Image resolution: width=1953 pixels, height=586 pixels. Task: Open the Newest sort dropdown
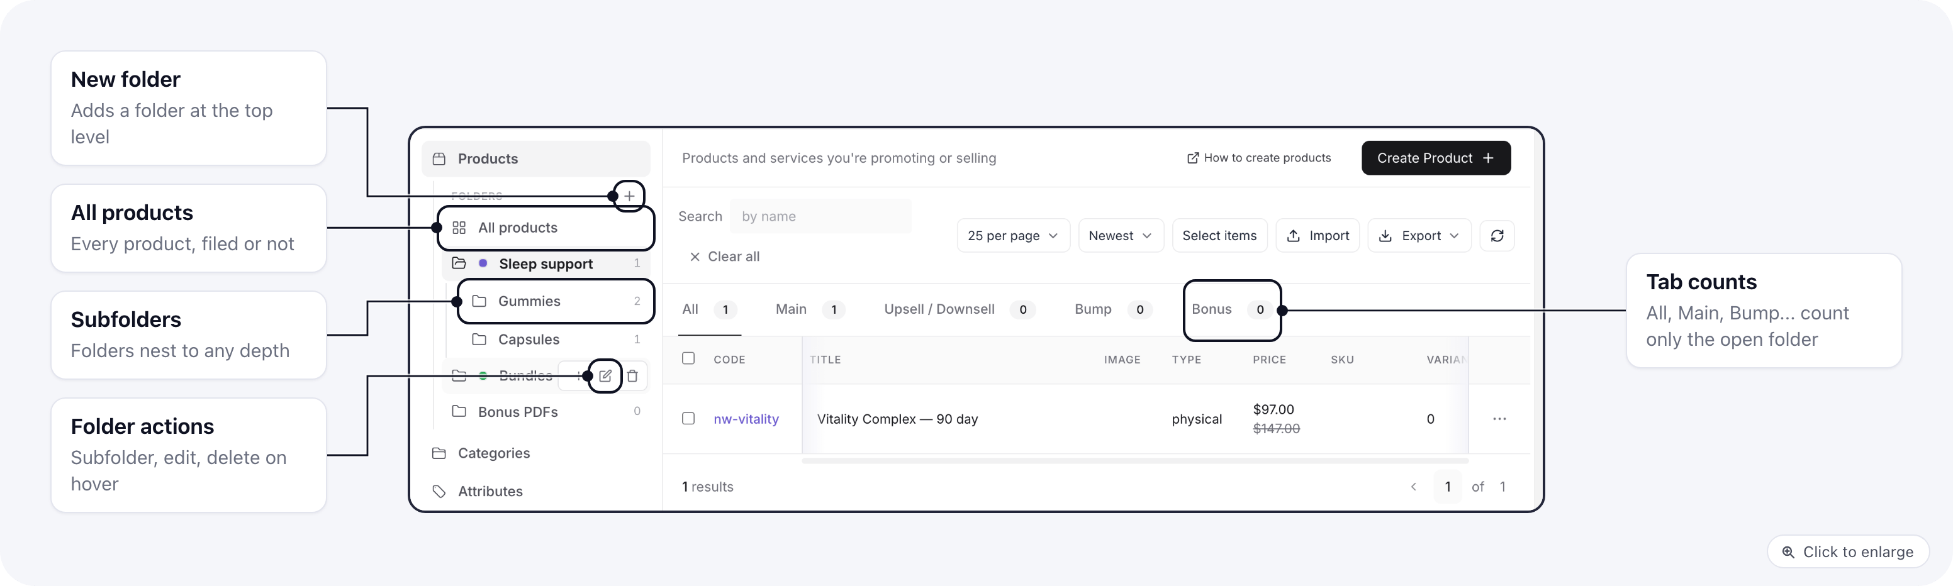click(1121, 236)
